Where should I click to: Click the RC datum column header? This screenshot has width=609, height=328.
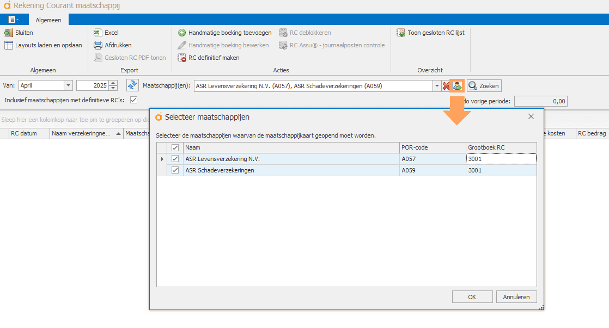tap(29, 133)
